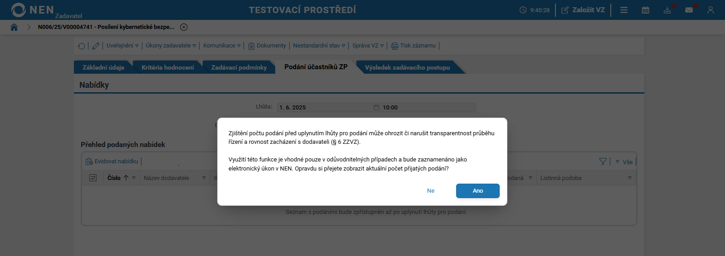Select the Podání účastníků ZP tab
Viewport: 725px width, 256px height.
point(316,67)
